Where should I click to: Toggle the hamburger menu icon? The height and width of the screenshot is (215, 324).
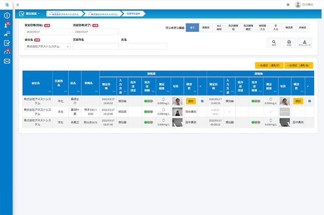pos(17,4)
